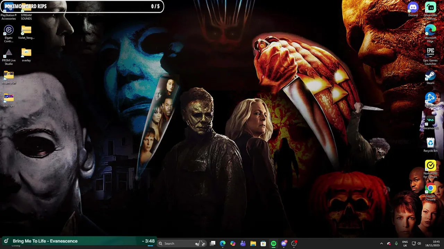Click the microphone tray icon

click(x=396, y=243)
